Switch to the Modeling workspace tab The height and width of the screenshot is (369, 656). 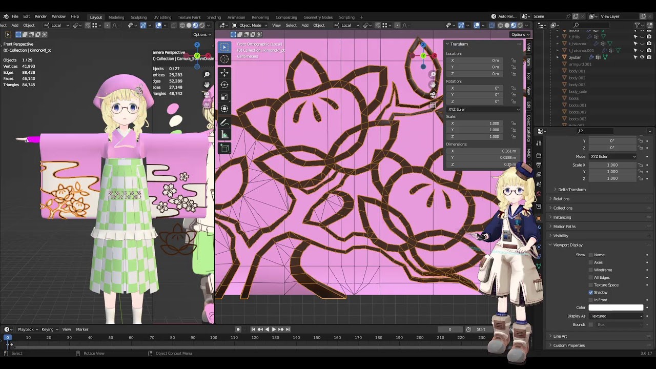coord(116,17)
